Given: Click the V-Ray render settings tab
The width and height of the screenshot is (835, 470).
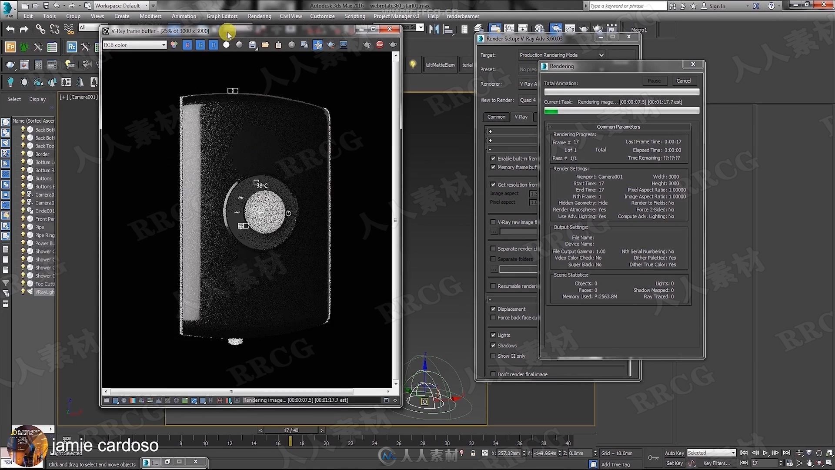Looking at the screenshot, I should (520, 117).
